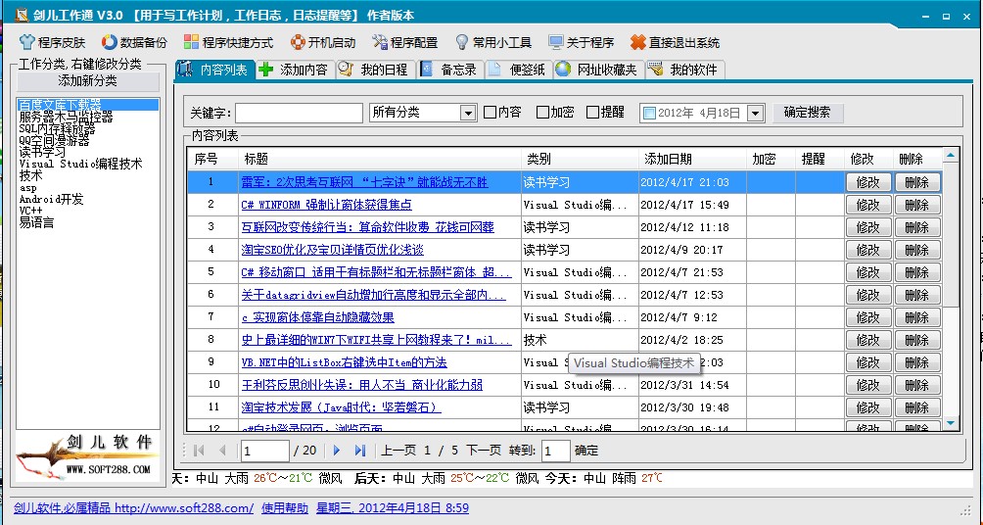The width and height of the screenshot is (983, 525).
Task: Open 网址收藏夹 tab
Action: (x=598, y=70)
